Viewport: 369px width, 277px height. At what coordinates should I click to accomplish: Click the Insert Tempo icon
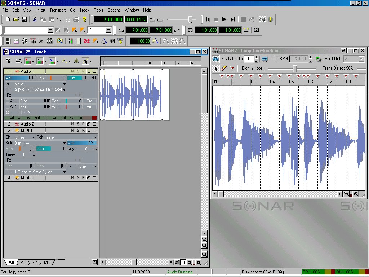coord(155,41)
